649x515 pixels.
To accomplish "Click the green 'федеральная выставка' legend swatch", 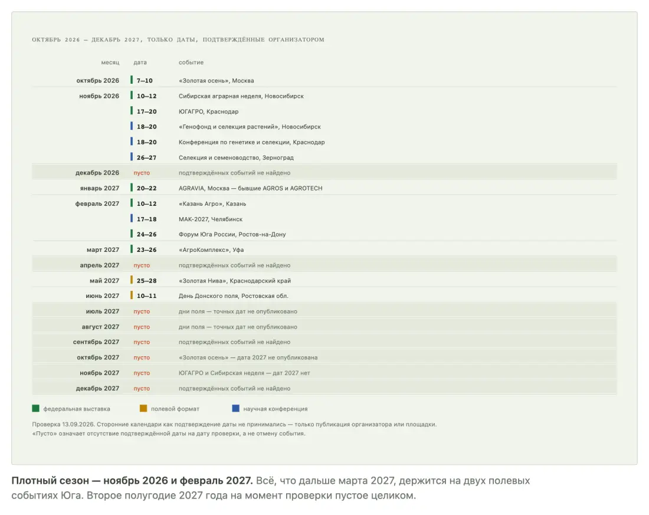I will pos(35,409).
